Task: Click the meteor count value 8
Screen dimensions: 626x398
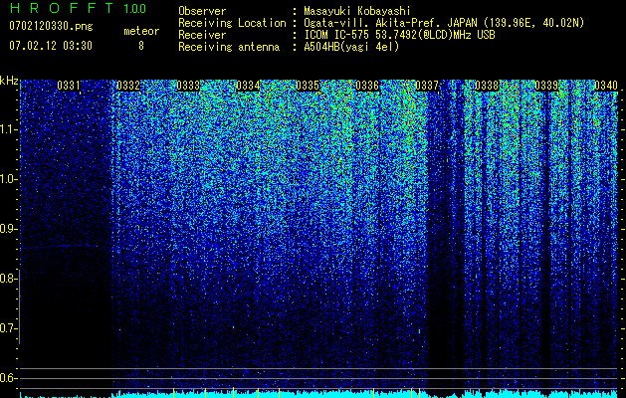Action: pyautogui.click(x=141, y=46)
